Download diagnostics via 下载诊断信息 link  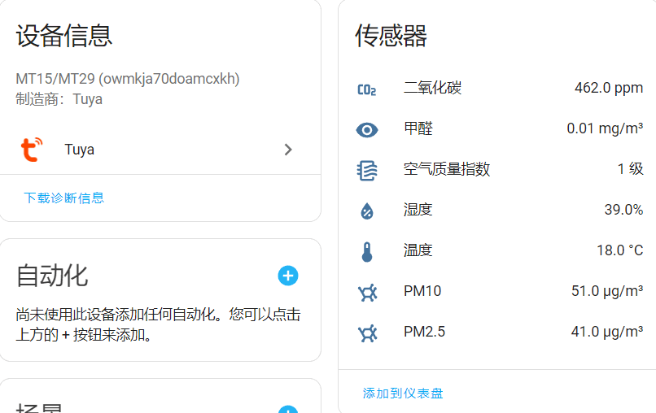tap(63, 198)
